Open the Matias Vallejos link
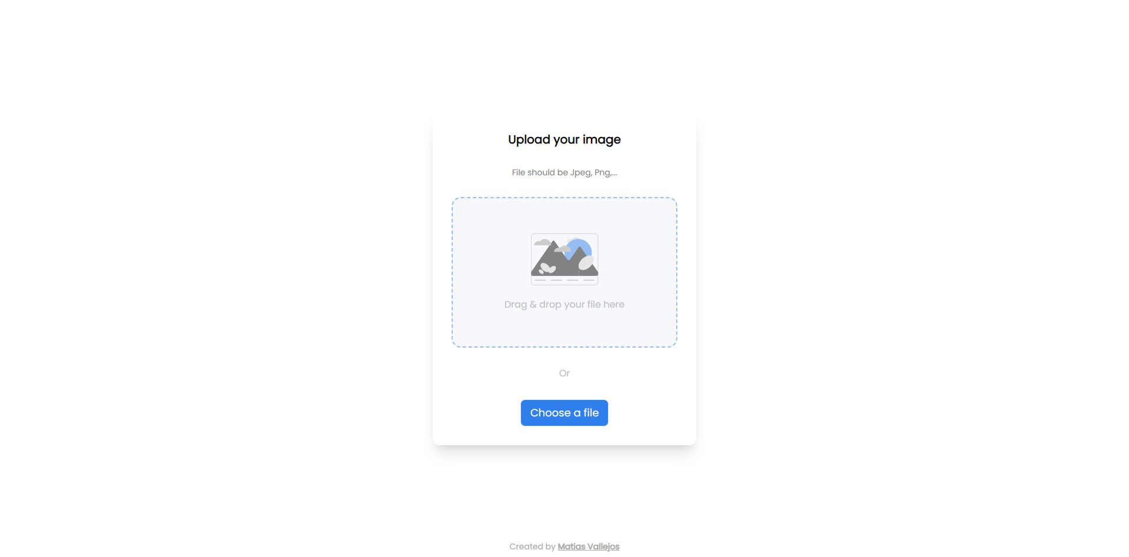This screenshot has width=1129, height=557. [589, 546]
